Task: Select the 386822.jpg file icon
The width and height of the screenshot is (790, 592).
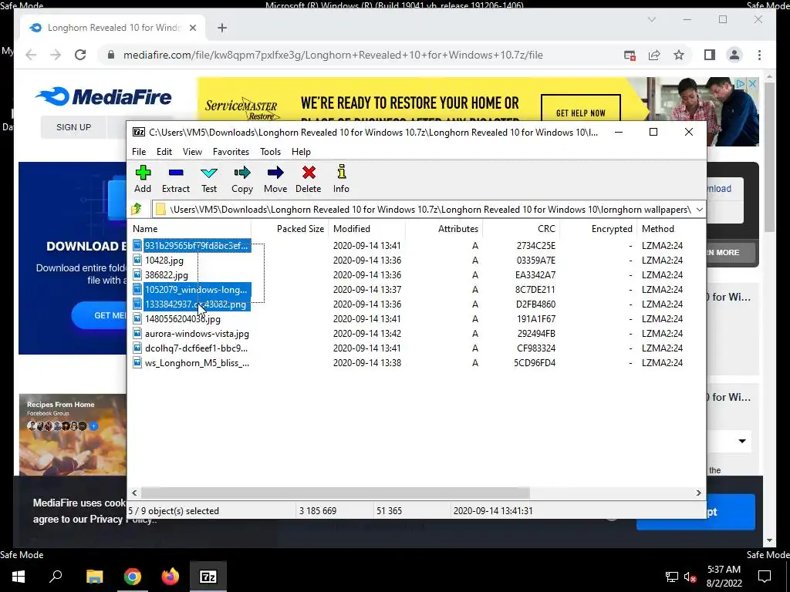Action: tap(137, 275)
